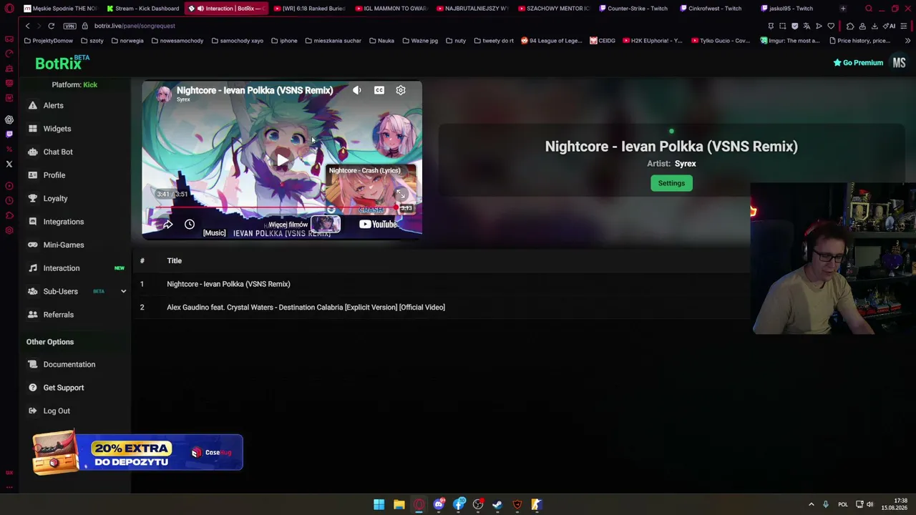The width and height of the screenshot is (916, 515).
Task: Open the Nightcore - Crash (Lyrics) suggested video
Action: 370,189
